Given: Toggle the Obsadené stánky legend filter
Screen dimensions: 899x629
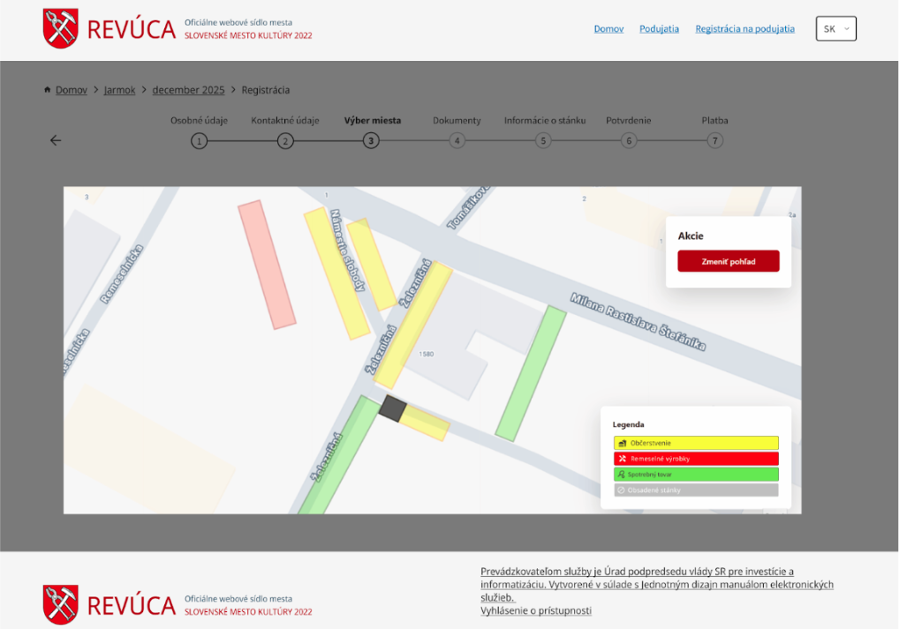Looking at the screenshot, I should pos(696,490).
